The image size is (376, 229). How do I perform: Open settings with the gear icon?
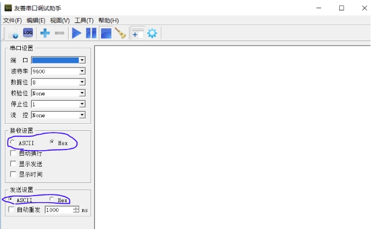[152, 33]
